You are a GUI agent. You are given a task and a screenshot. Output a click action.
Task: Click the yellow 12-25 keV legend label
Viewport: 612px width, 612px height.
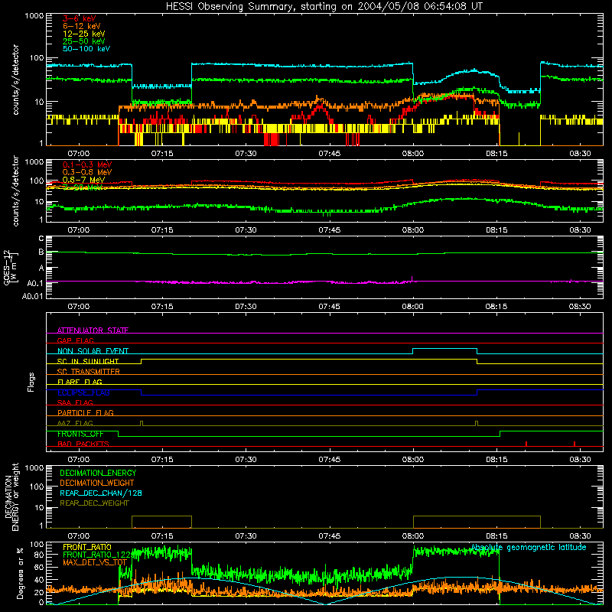pyautogui.click(x=84, y=34)
